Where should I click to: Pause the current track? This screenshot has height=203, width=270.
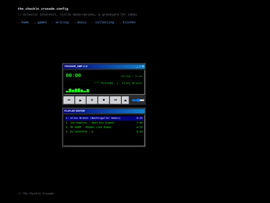[92, 100]
